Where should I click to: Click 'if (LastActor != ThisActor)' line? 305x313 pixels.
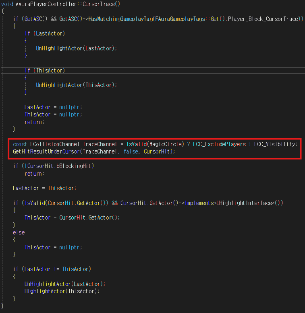(x=52, y=269)
